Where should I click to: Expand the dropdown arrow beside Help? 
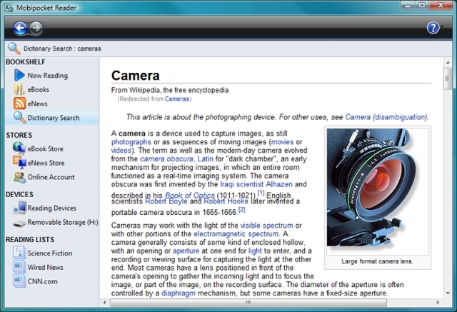pos(442,27)
